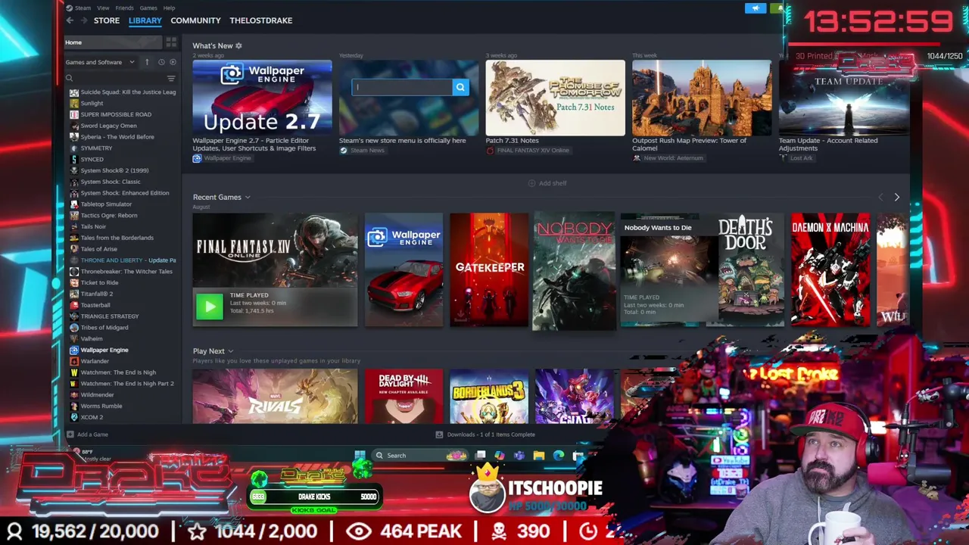The width and height of the screenshot is (969, 545).
Task: Click the announcements megaphone icon
Action: (x=755, y=8)
